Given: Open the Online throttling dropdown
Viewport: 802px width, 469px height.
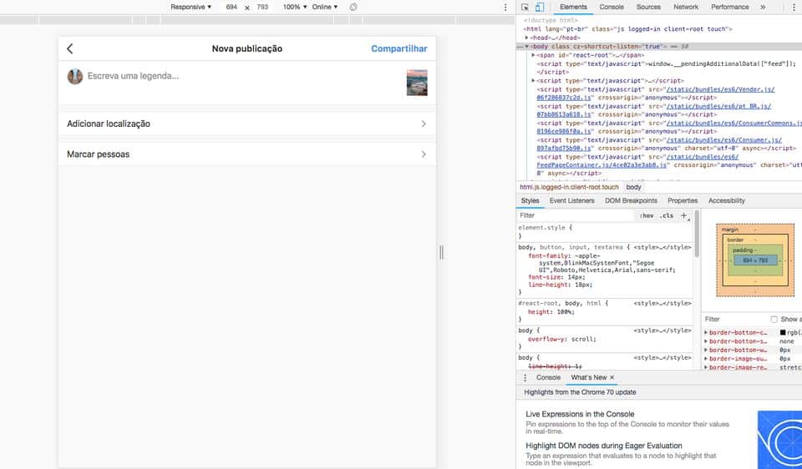Looking at the screenshot, I should click(x=325, y=8).
